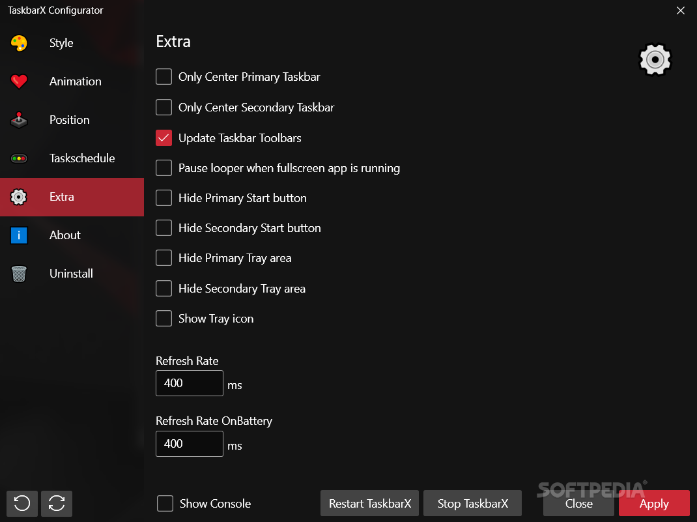
Task: Click Stop TaskbarX button
Action: tap(472, 503)
